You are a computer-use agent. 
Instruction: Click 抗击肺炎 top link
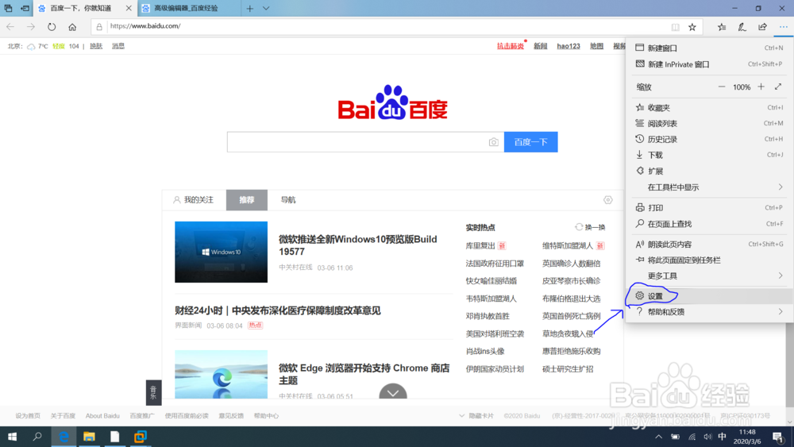[511, 46]
